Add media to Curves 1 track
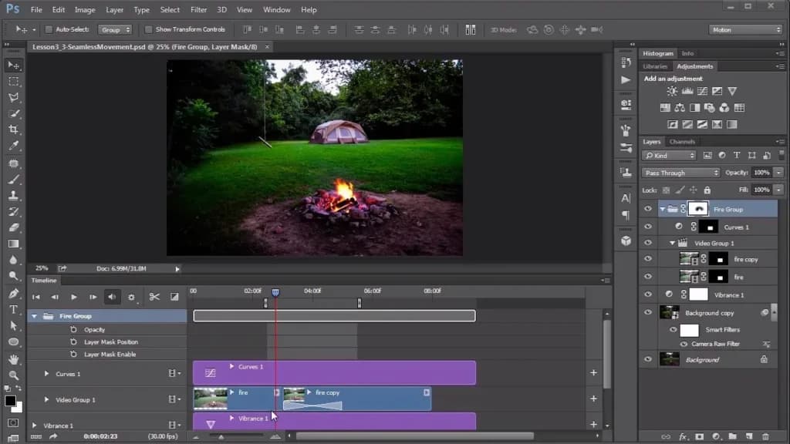790x444 pixels. (x=593, y=372)
